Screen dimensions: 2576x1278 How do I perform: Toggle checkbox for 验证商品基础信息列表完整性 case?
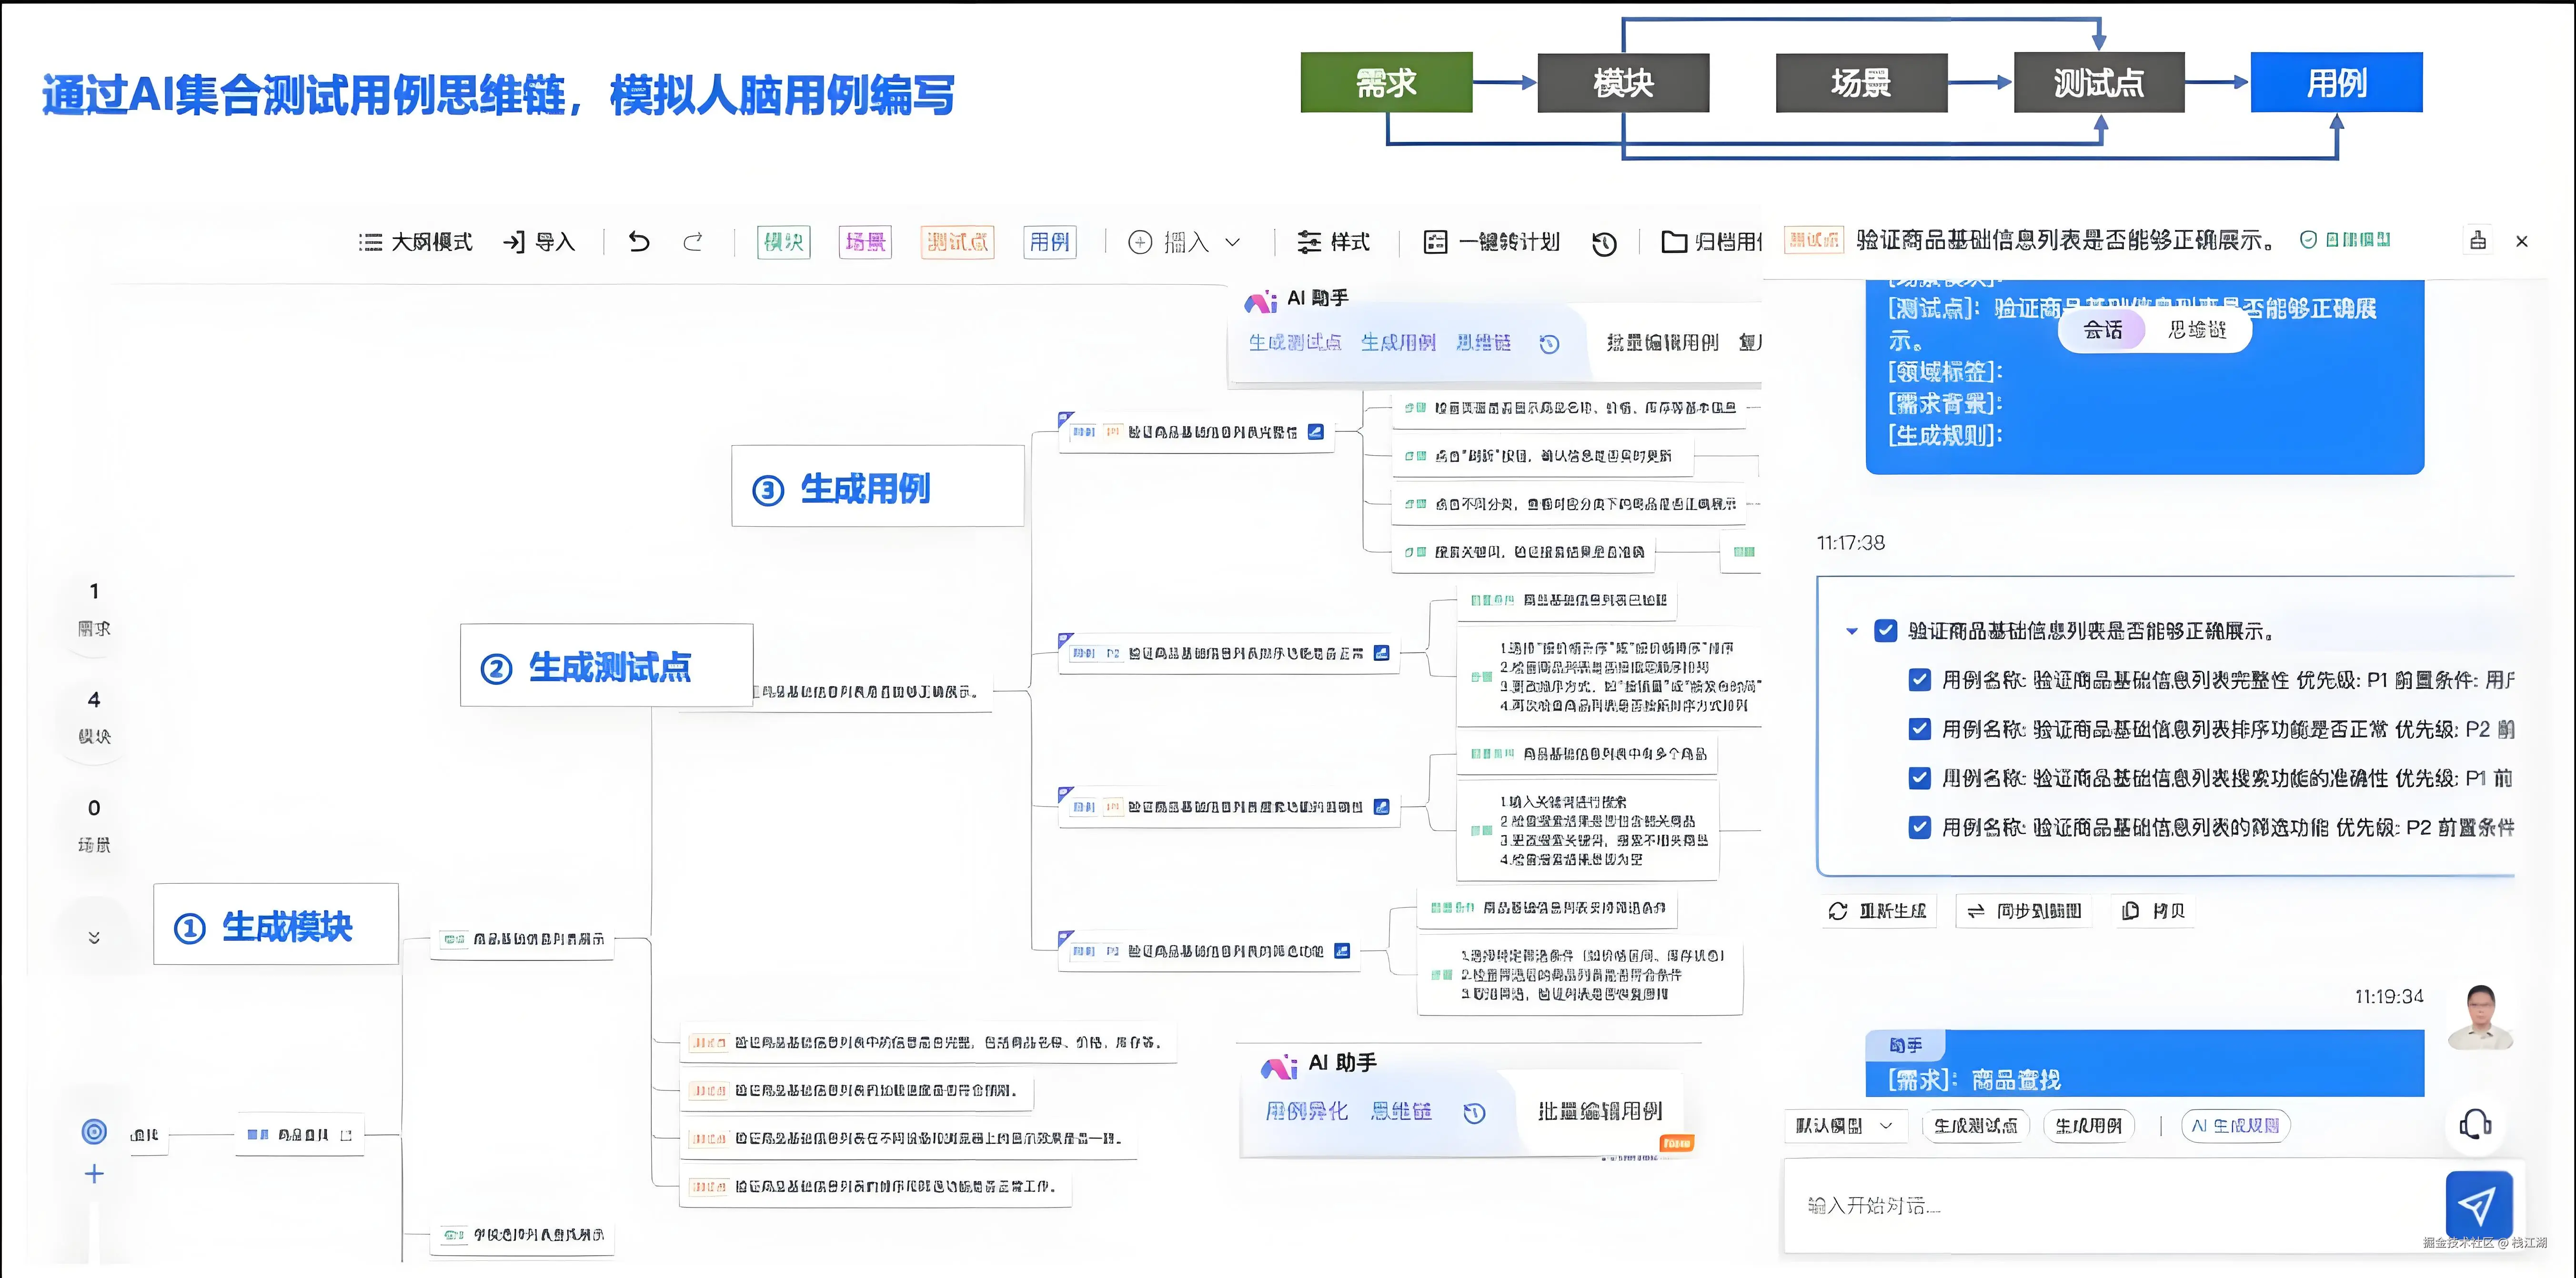coord(1919,680)
